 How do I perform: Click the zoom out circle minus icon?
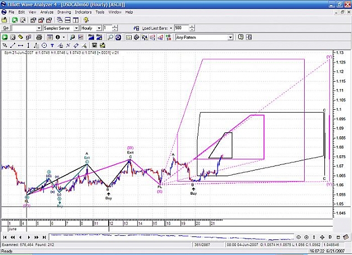coord(298,237)
